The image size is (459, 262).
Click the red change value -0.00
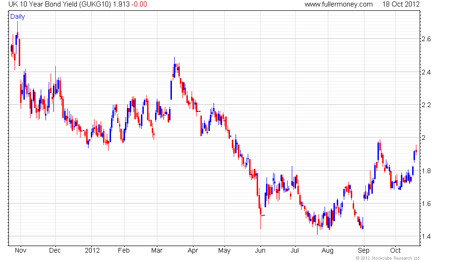click(139, 4)
